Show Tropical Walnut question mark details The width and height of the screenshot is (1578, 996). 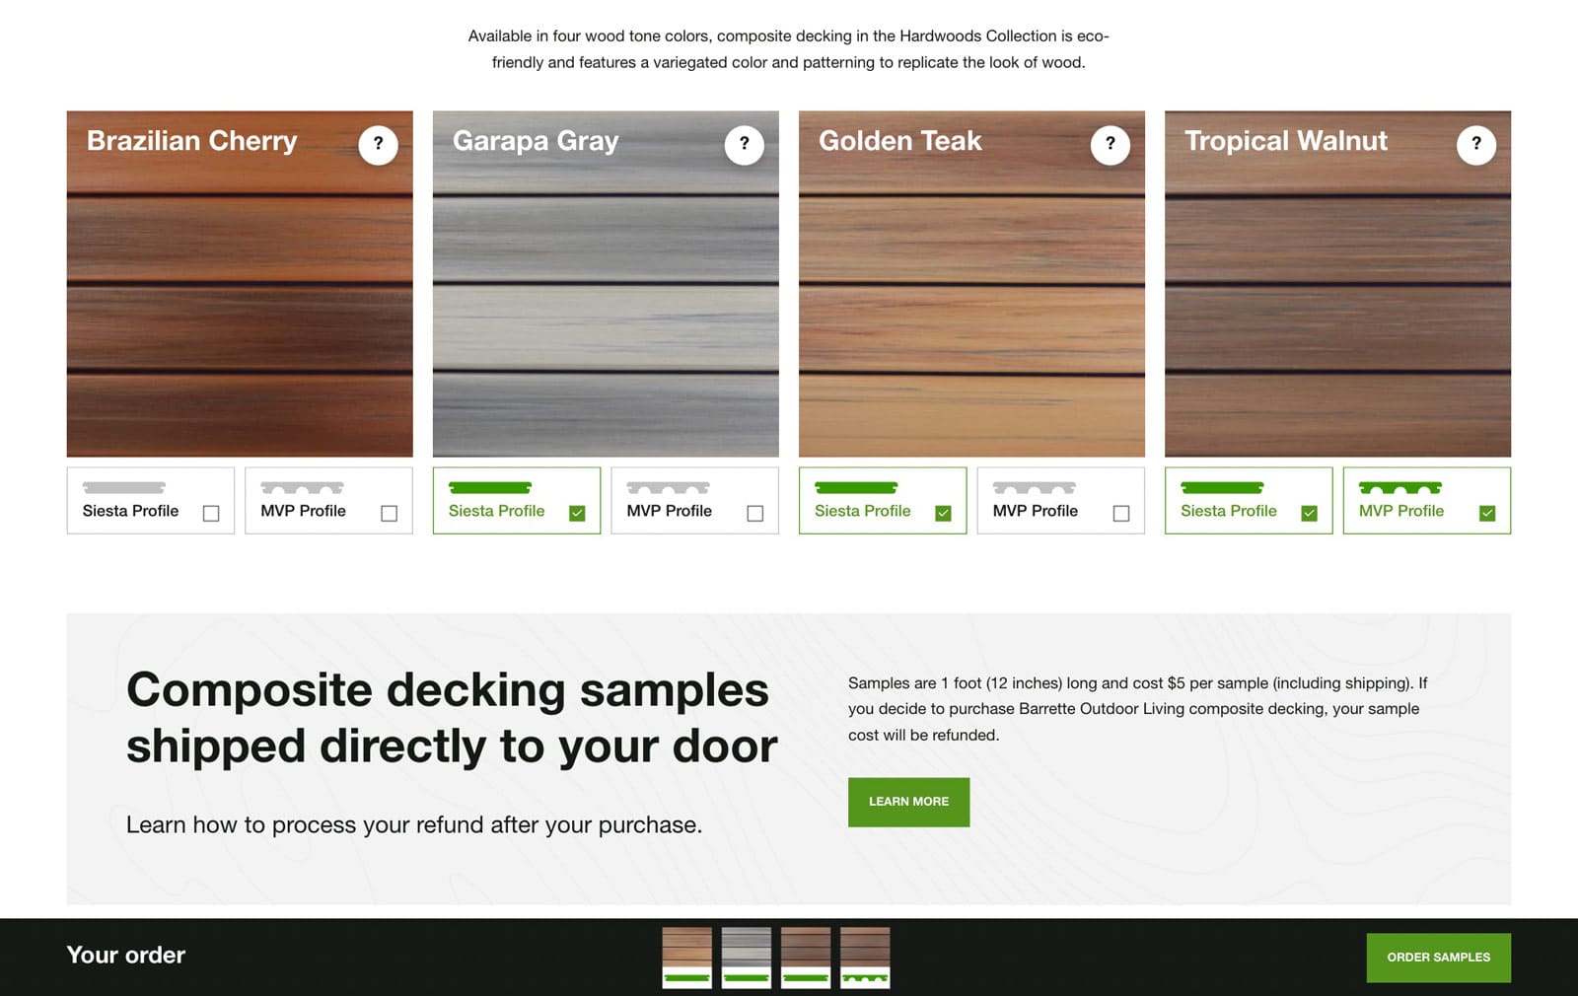1475,145
